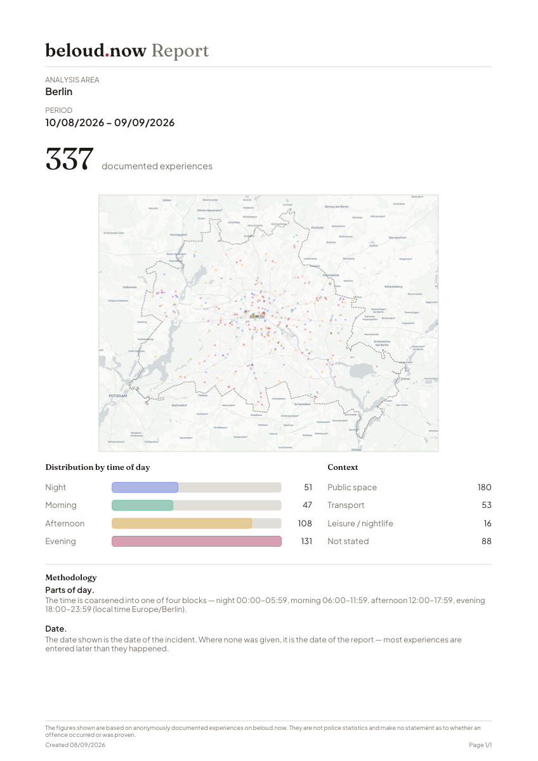
Task: Select the Not stated count "88"
Action: coord(487,542)
